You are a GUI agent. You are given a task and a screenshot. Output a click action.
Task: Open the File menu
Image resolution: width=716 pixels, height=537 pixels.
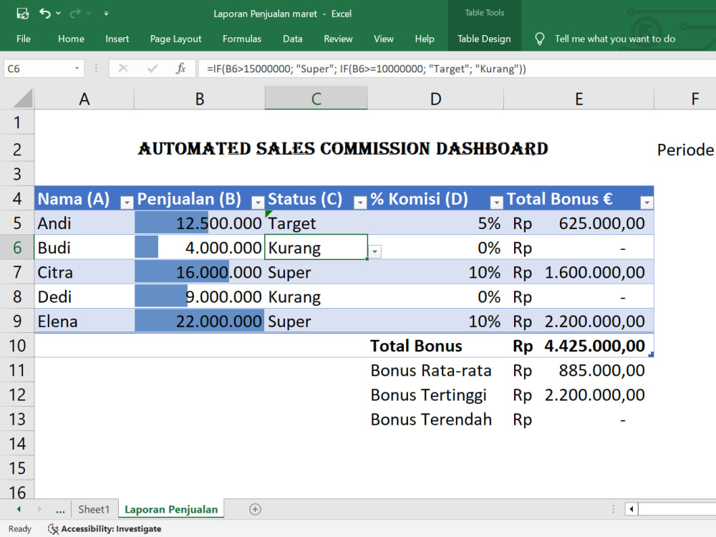coord(24,39)
